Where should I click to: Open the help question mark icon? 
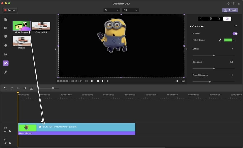(228, 3)
